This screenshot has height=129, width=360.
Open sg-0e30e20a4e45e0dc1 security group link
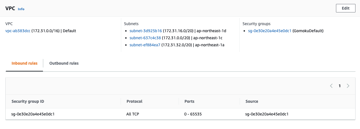[x=270, y=31]
